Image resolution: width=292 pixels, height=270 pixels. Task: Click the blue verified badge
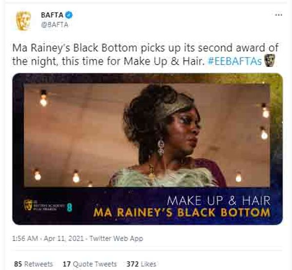(69, 15)
